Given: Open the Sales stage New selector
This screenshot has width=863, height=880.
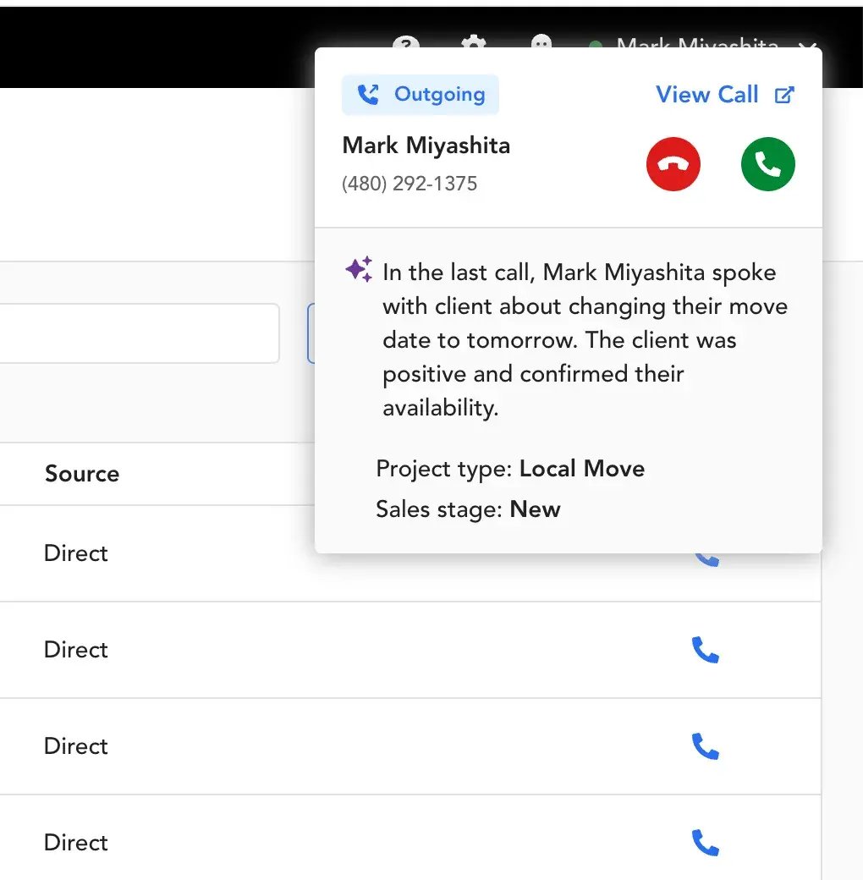Looking at the screenshot, I should click(x=535, y=509).
